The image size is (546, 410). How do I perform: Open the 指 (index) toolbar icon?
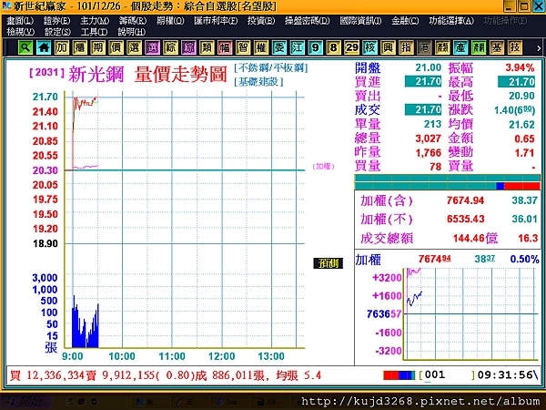pos(406,47)
